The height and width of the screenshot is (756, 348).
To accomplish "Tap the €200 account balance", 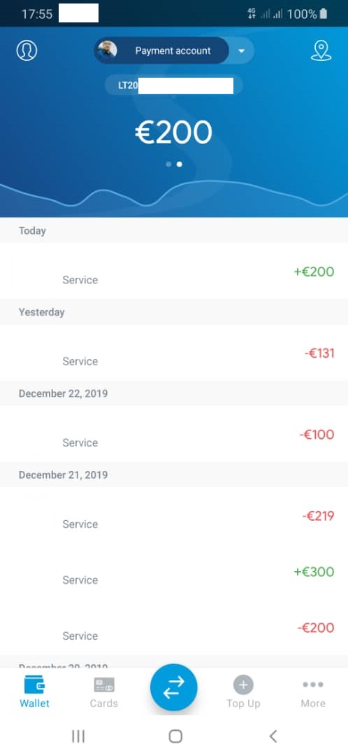I will point(173,132).
